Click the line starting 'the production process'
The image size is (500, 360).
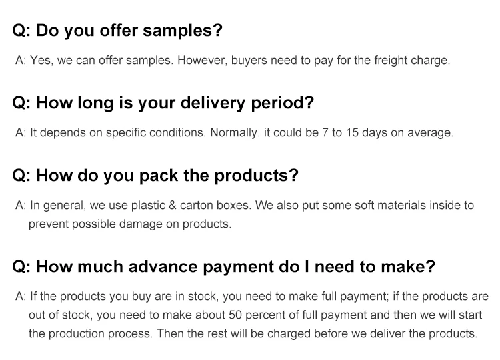(x=253, y=334)
